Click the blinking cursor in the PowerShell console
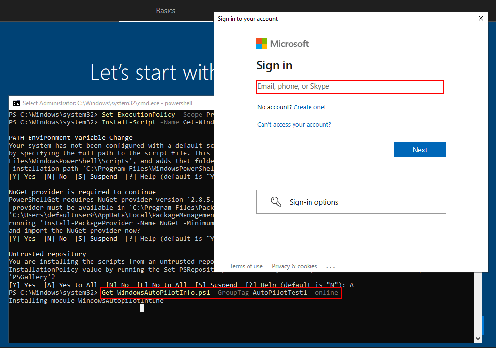496x348 pixels. (x=142, y=307)
